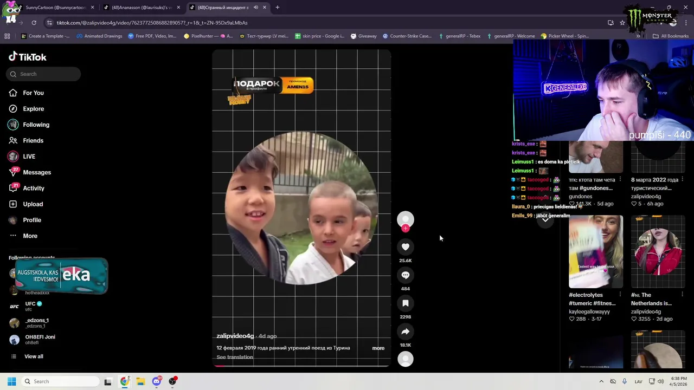Screen dimensions: 694x390
Task: Open the Giveaway bookmark
Action: 363,36
